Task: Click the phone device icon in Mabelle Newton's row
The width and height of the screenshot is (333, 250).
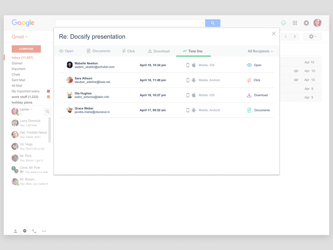Action: click(188, 65)
